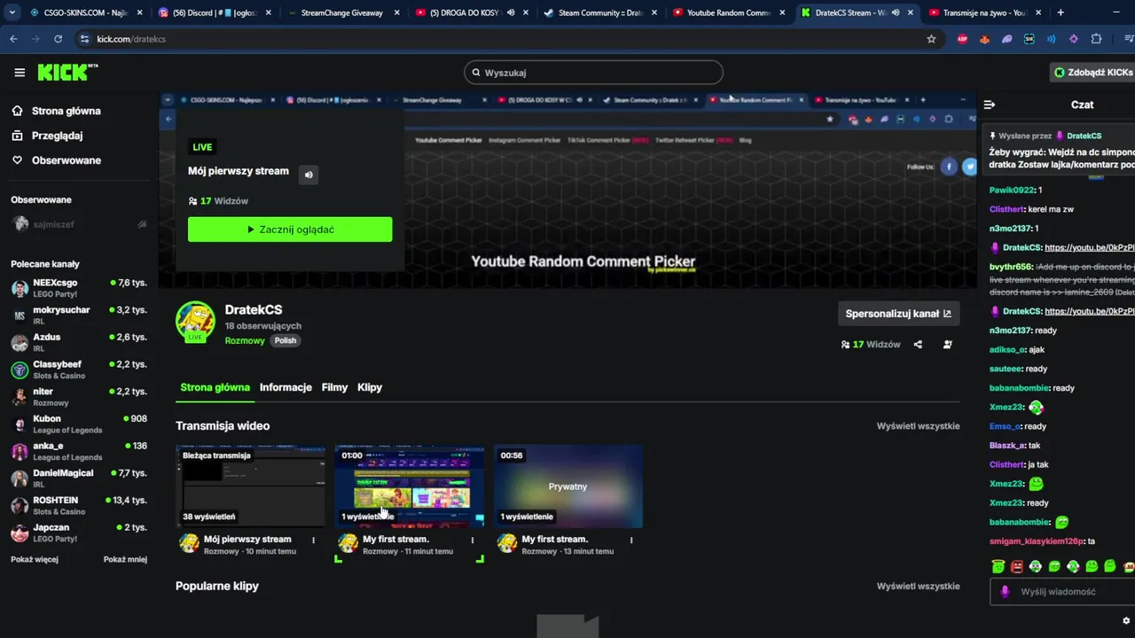Open the browser extensions puzzle icon
The image size is (1135, 638).
point(1096,39)
